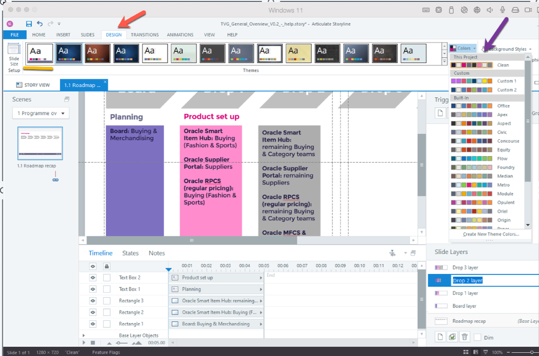Add a new slide layer
The image size is (539, 356).
pyautogui.click(x=440, y=337)
